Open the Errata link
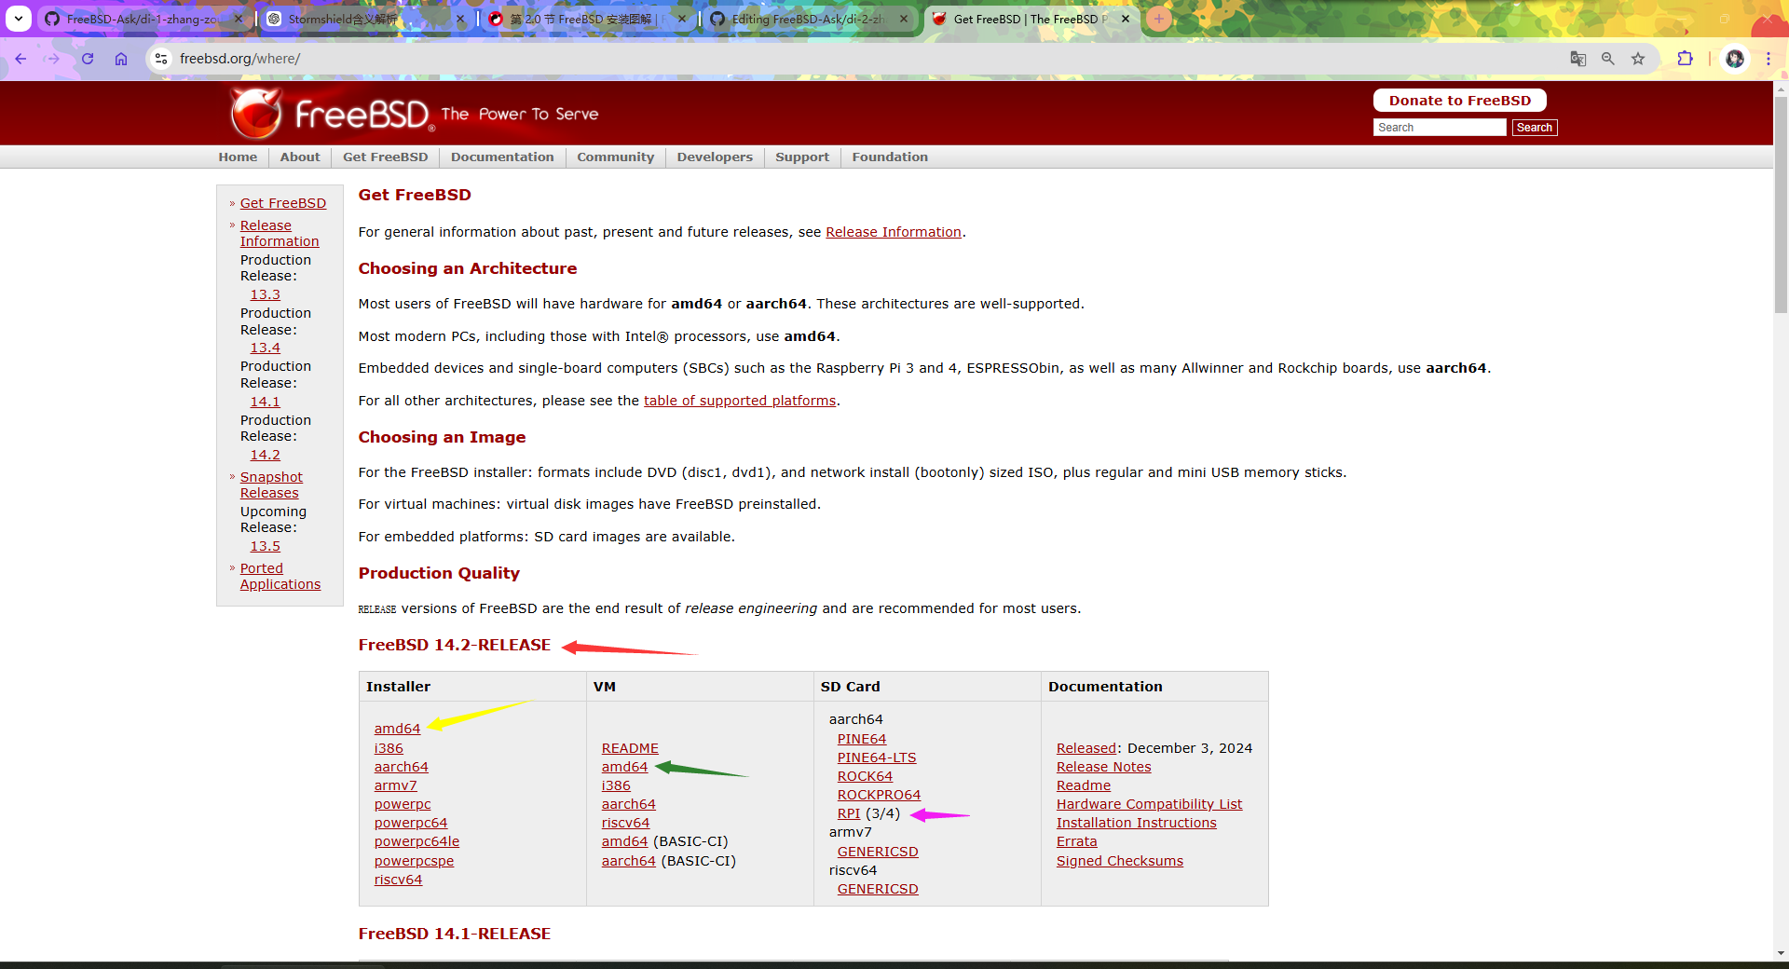This screenshot has width=1789, height=969. pos(1076,841)
